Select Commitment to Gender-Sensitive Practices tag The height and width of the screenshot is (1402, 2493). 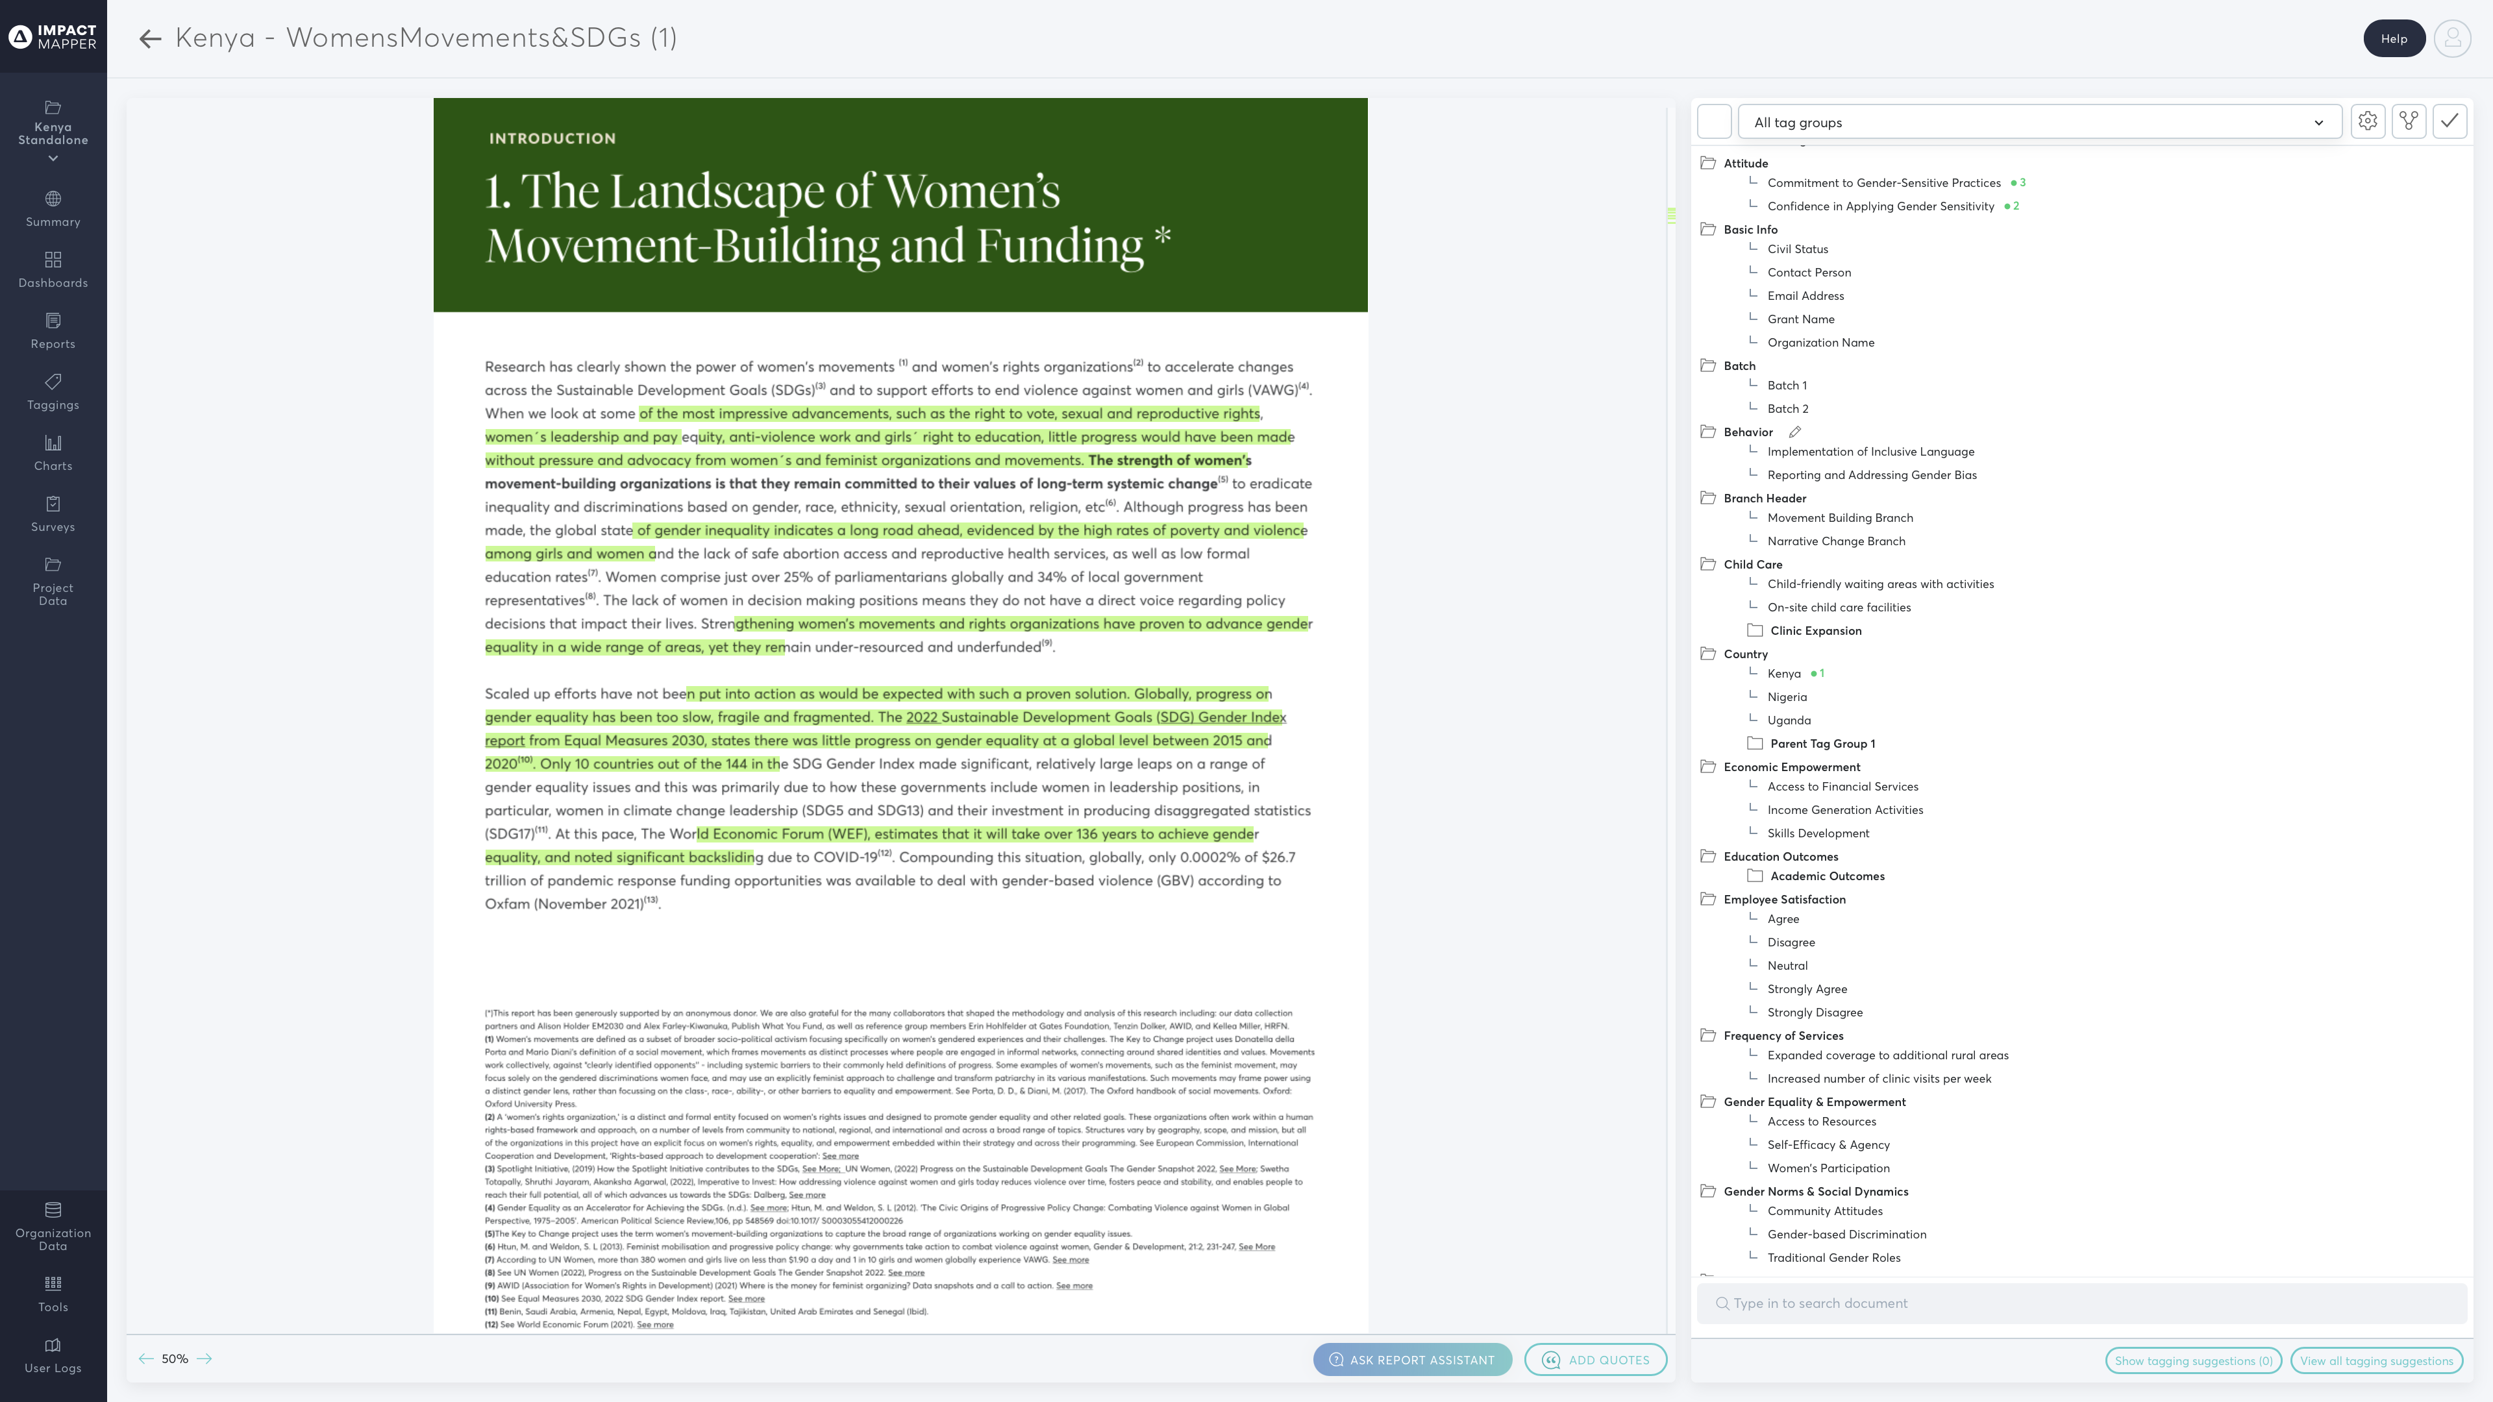1883,183
